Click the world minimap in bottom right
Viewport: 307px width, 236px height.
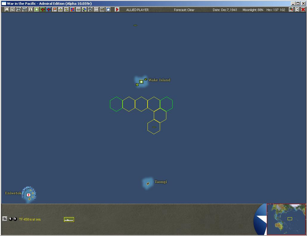[286, 219]
